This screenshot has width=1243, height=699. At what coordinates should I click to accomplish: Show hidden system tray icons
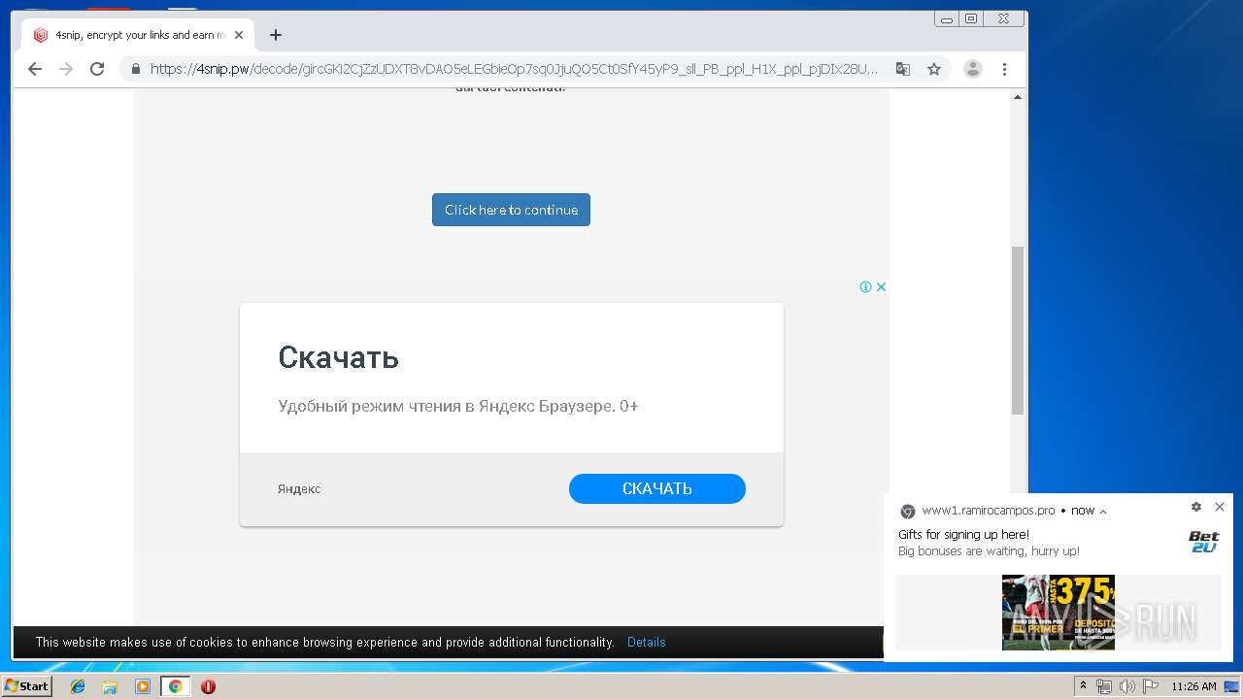coord(1083,686)
